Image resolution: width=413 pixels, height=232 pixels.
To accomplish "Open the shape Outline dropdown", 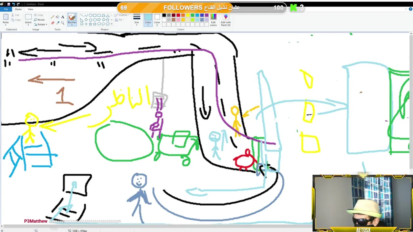I will pos(121,15).
